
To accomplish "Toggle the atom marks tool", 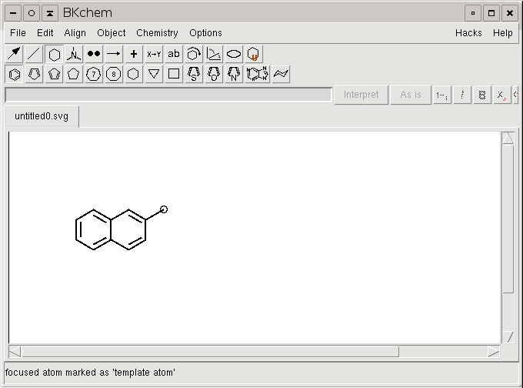I will (x=94, y=54).
